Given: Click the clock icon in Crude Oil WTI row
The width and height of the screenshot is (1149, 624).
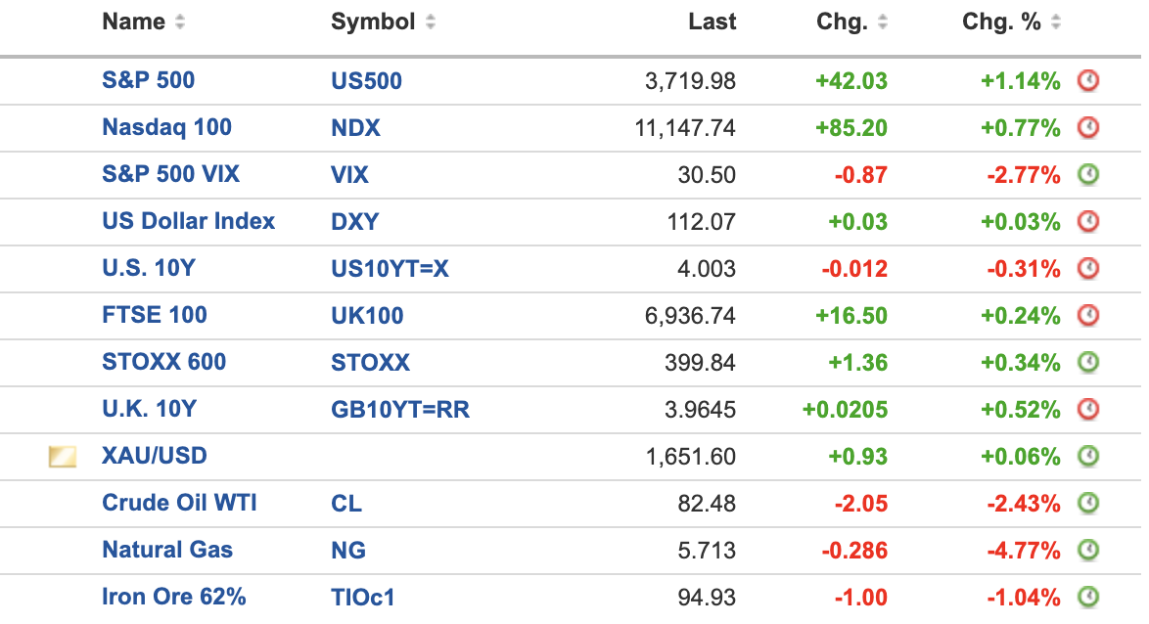Looking at the screenshot, I should [1087, 504].
